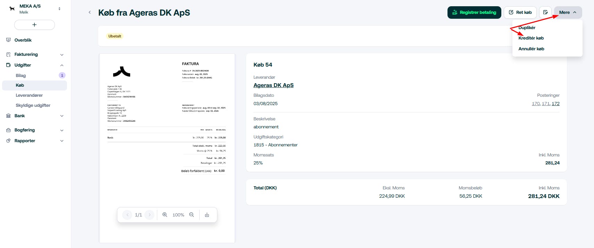The height and width of the screenshot is (248, 594).
Task: Zoom out on the invoice preview
Action: pos(192,215)
